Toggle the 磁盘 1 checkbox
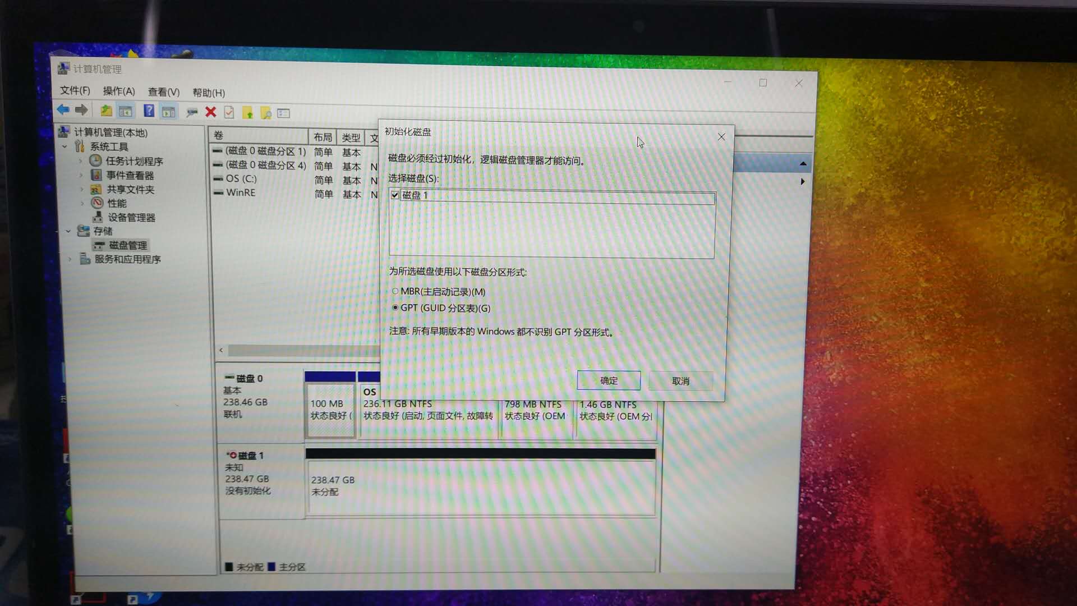Image resolution: width=1077 pixels, height=606 pixels. tap(395, 195)
